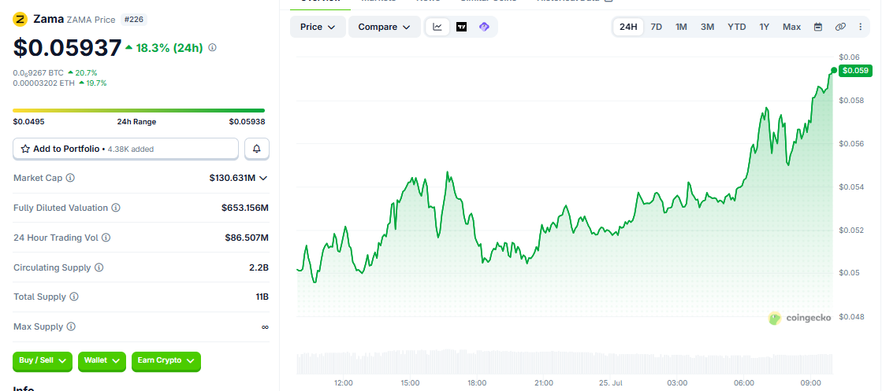Click the Total Supply info icon
This screenshot has height=391, width=882.
pyautogui.click(x=73, y=297)
